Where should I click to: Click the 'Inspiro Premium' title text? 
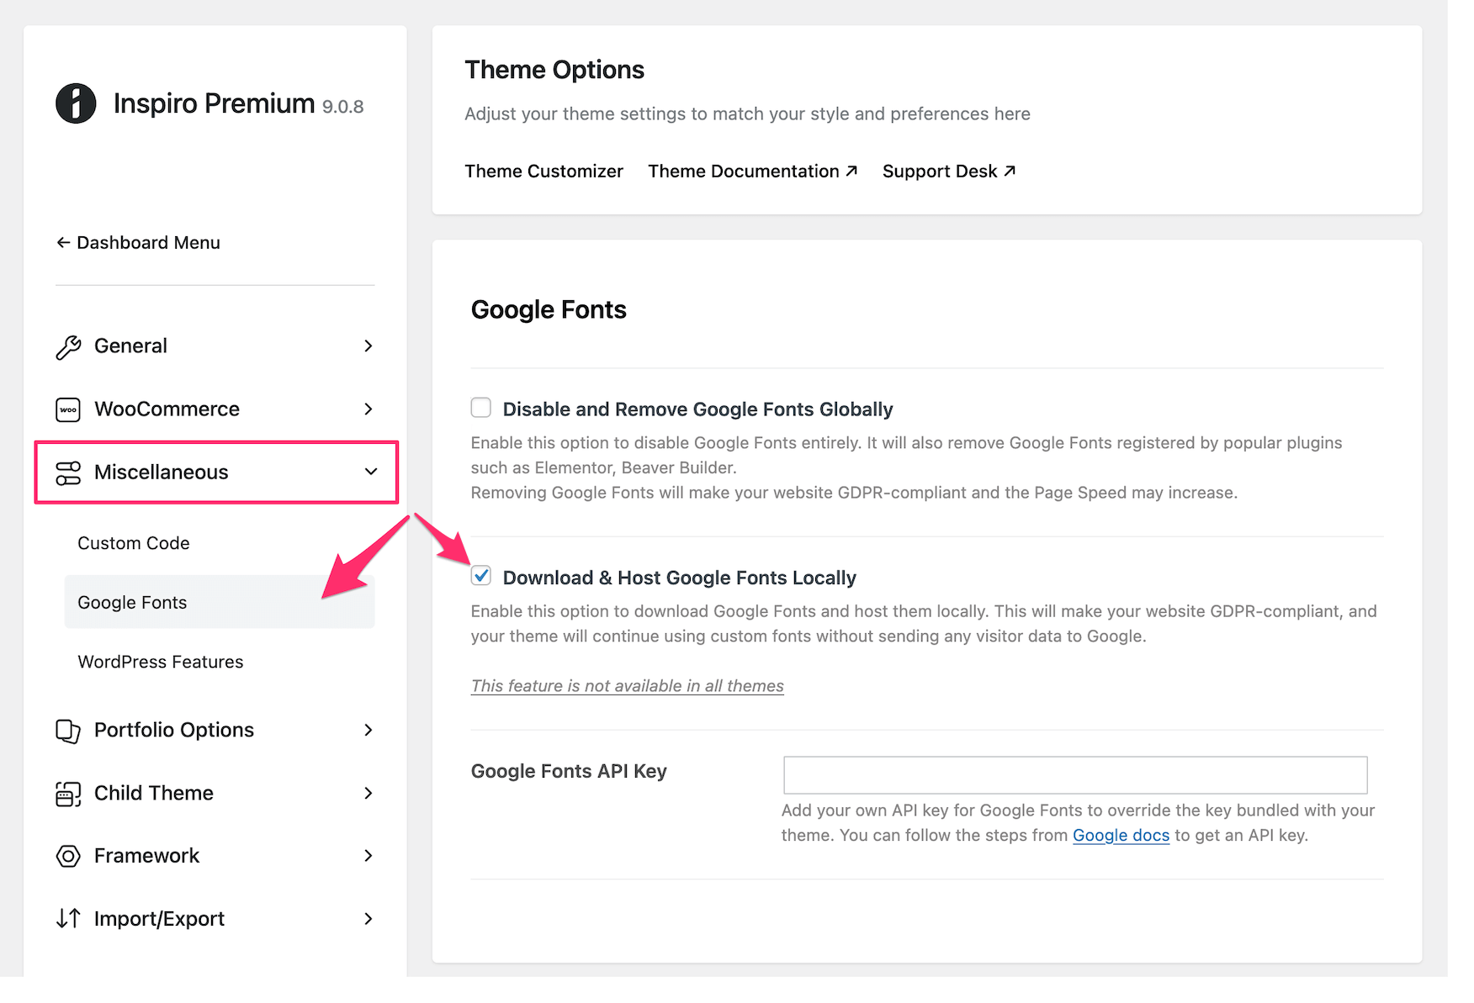tap(214, 103)
